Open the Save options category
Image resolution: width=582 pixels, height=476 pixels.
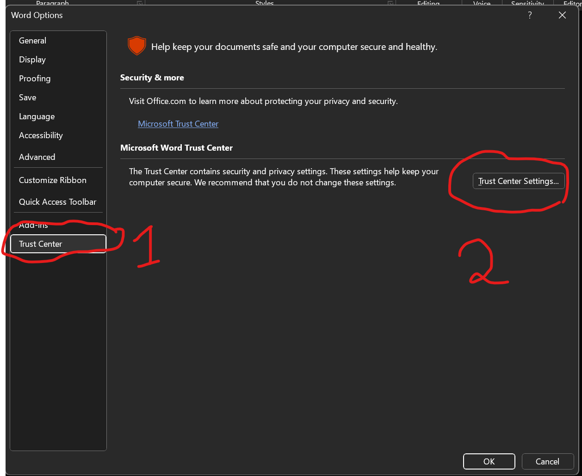(27, 98)
